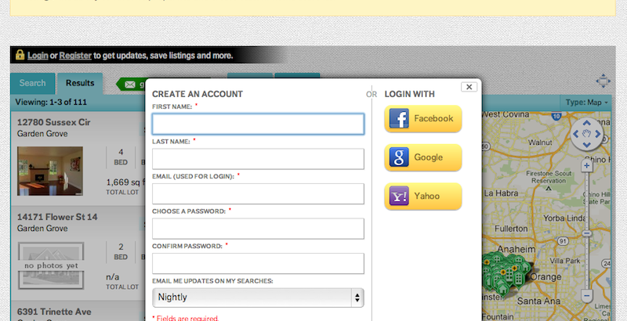
Task: Click the Google g logo icon
Action: click(x=399, y=157)
